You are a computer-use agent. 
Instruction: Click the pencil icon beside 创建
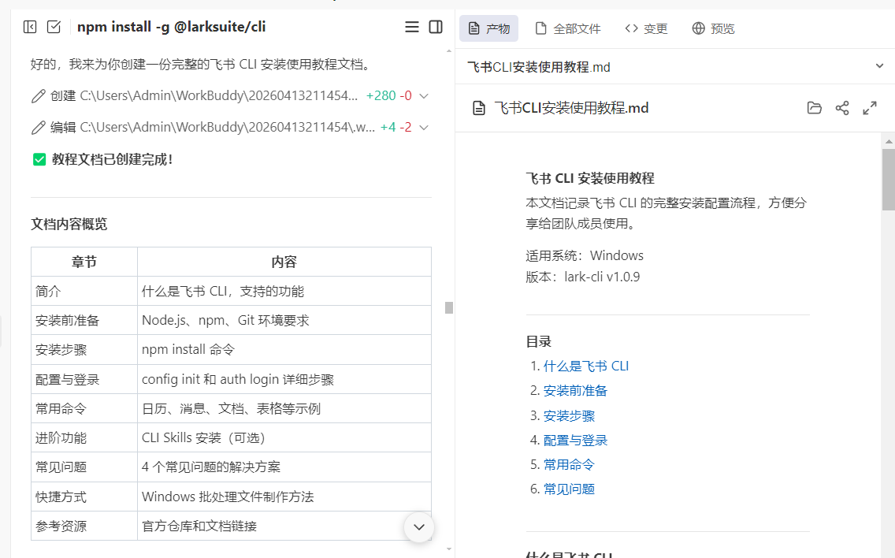38,96
